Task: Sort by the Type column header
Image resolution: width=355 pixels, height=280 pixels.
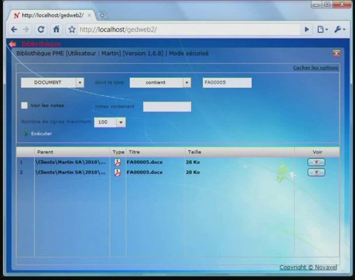Action: (118, 152)
